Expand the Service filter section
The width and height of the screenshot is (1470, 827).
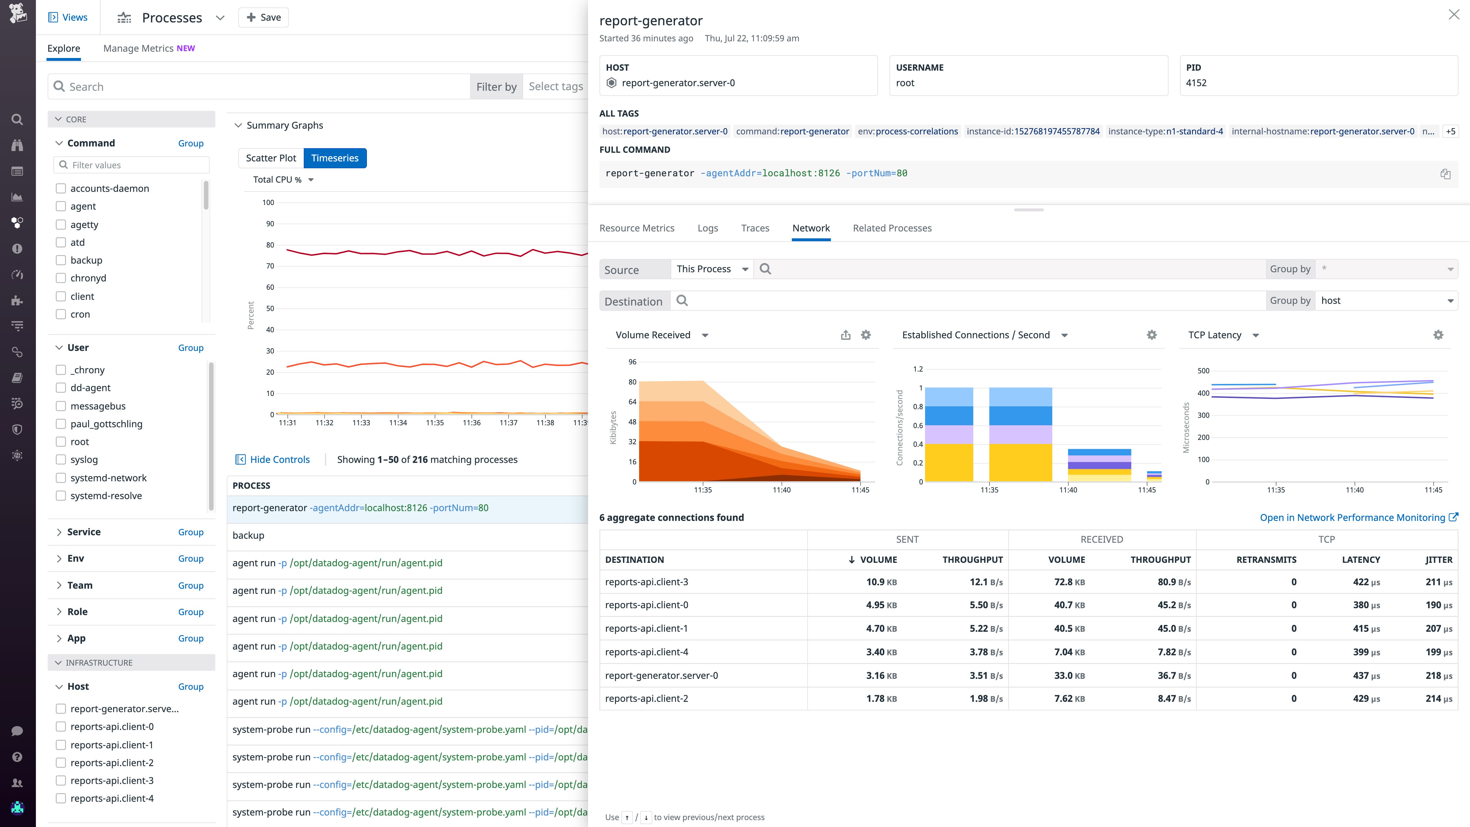point(60,531)
